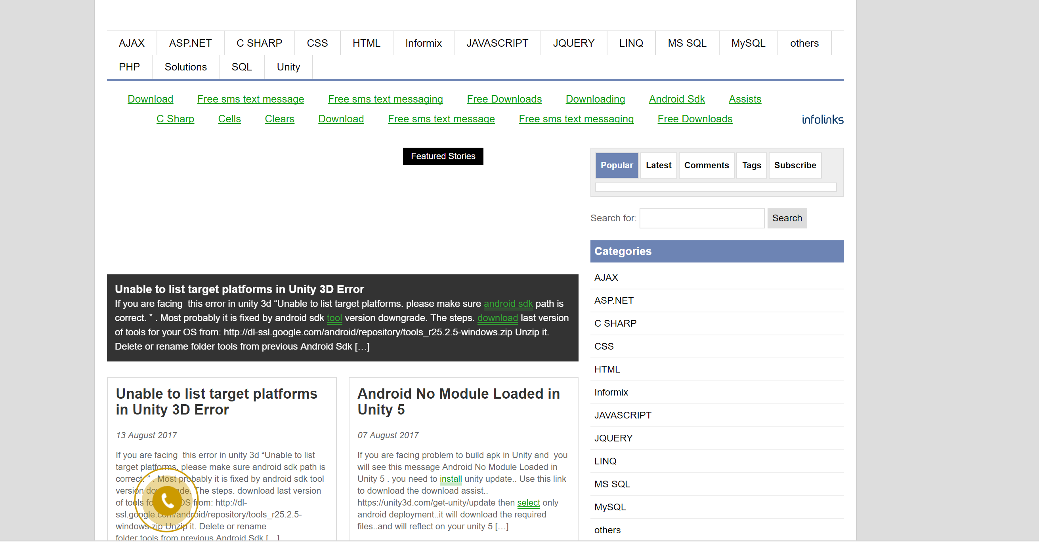
Task: Switch to the Comments tab
Action: [x=706, y=165]
